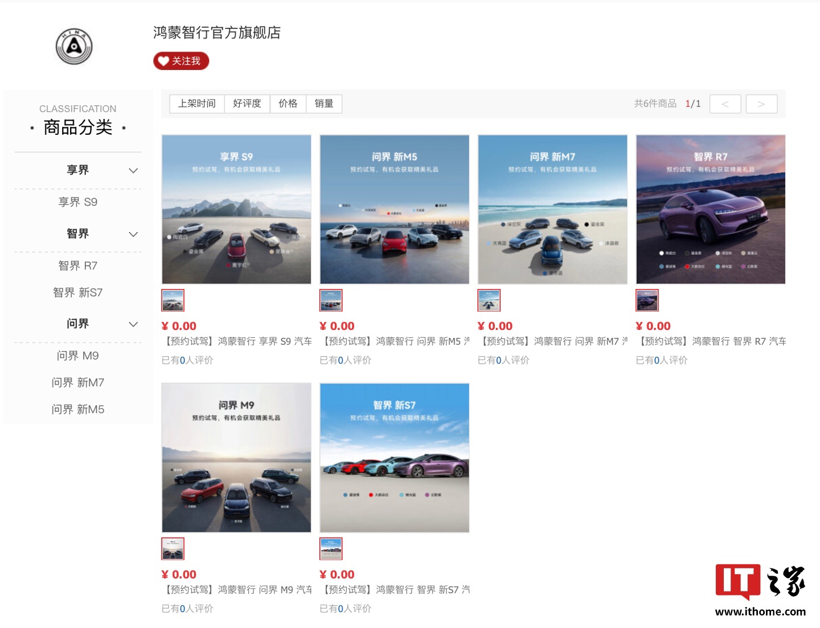Viewport: 820px width, 628px height.
Task: Click the ¥ 0.00 price of 问界 M9
Action: (x=179, y=575)
